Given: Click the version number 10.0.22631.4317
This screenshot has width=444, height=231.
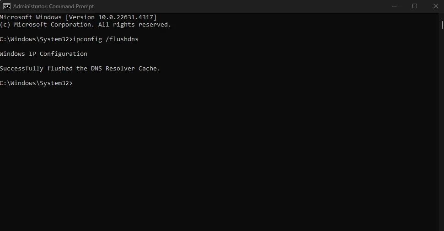Looking at the screenshot, I should pyautogui.click(x=125, y=17).
